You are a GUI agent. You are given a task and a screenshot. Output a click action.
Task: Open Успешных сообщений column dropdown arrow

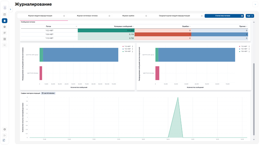pyautogui.click(x=133, y=26)
